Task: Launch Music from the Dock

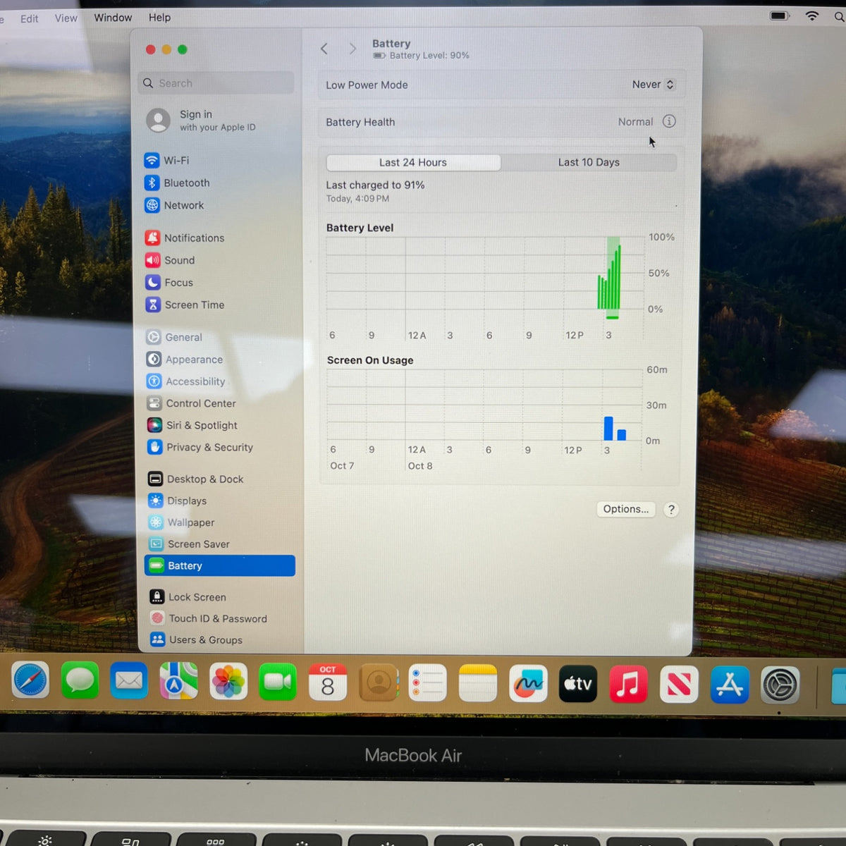Action: 628,684
